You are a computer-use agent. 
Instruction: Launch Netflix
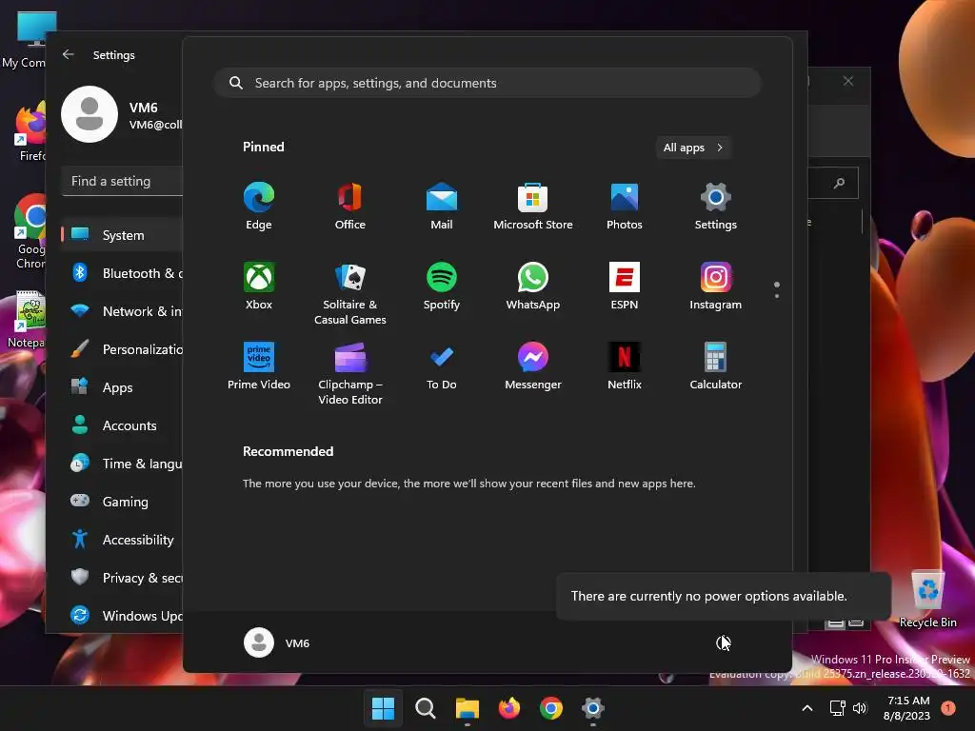(x=625, y=366)
